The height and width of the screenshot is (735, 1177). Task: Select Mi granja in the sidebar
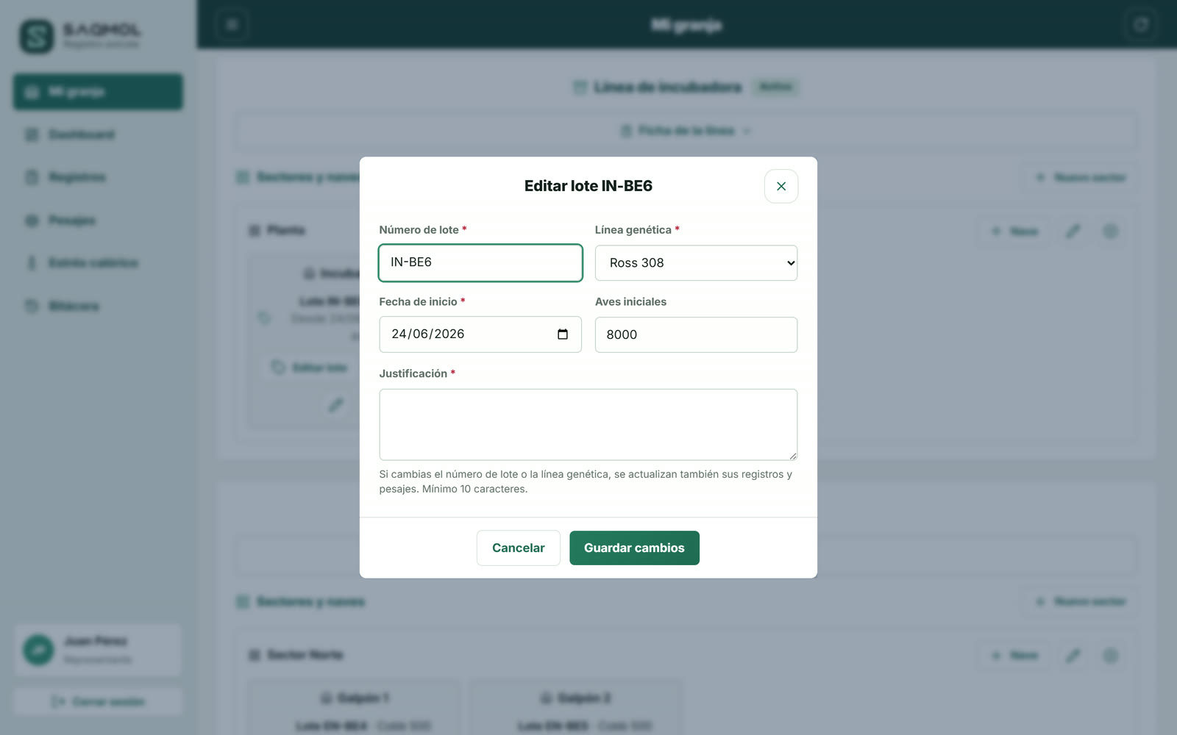(98, 92)
